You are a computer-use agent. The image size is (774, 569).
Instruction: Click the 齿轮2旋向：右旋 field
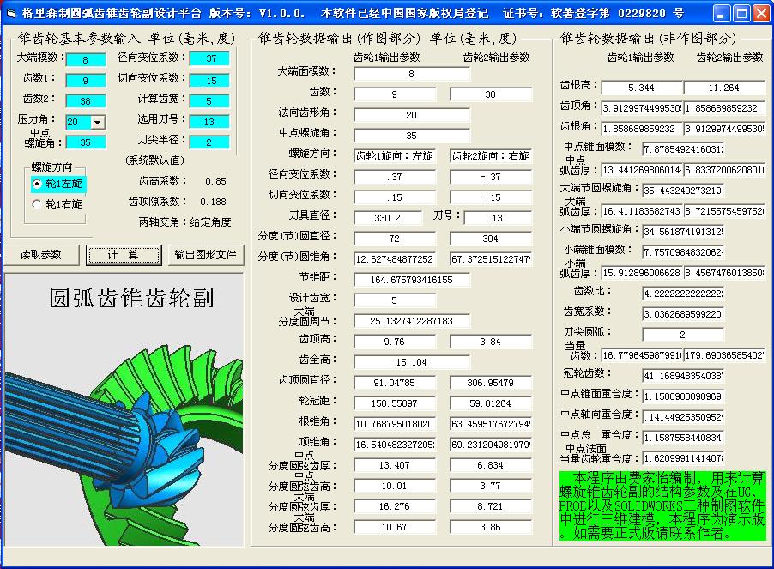(x=491, y=156)
